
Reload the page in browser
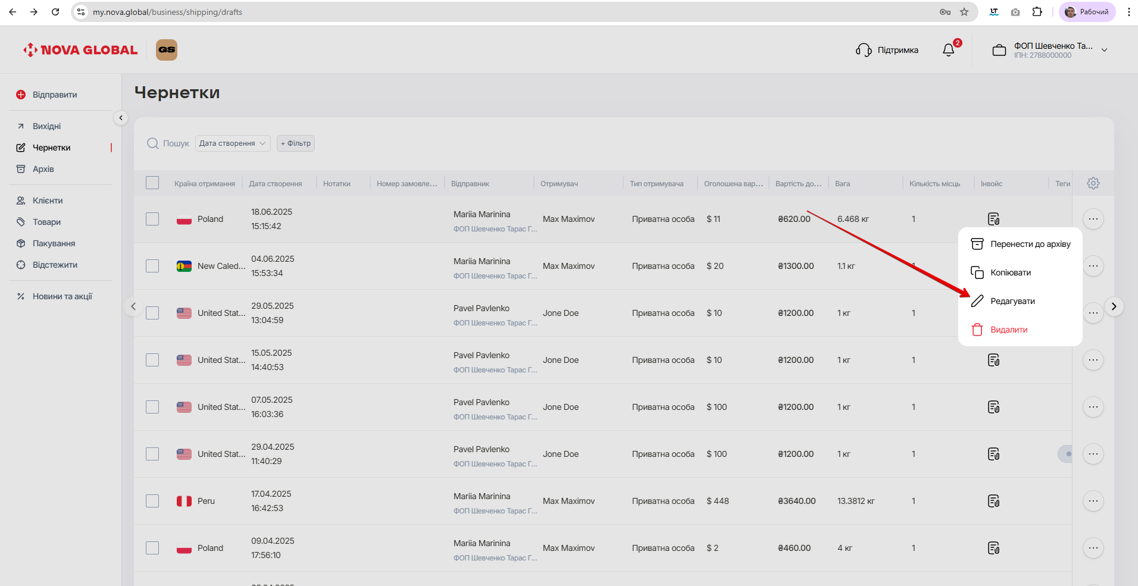coord(55,12)
